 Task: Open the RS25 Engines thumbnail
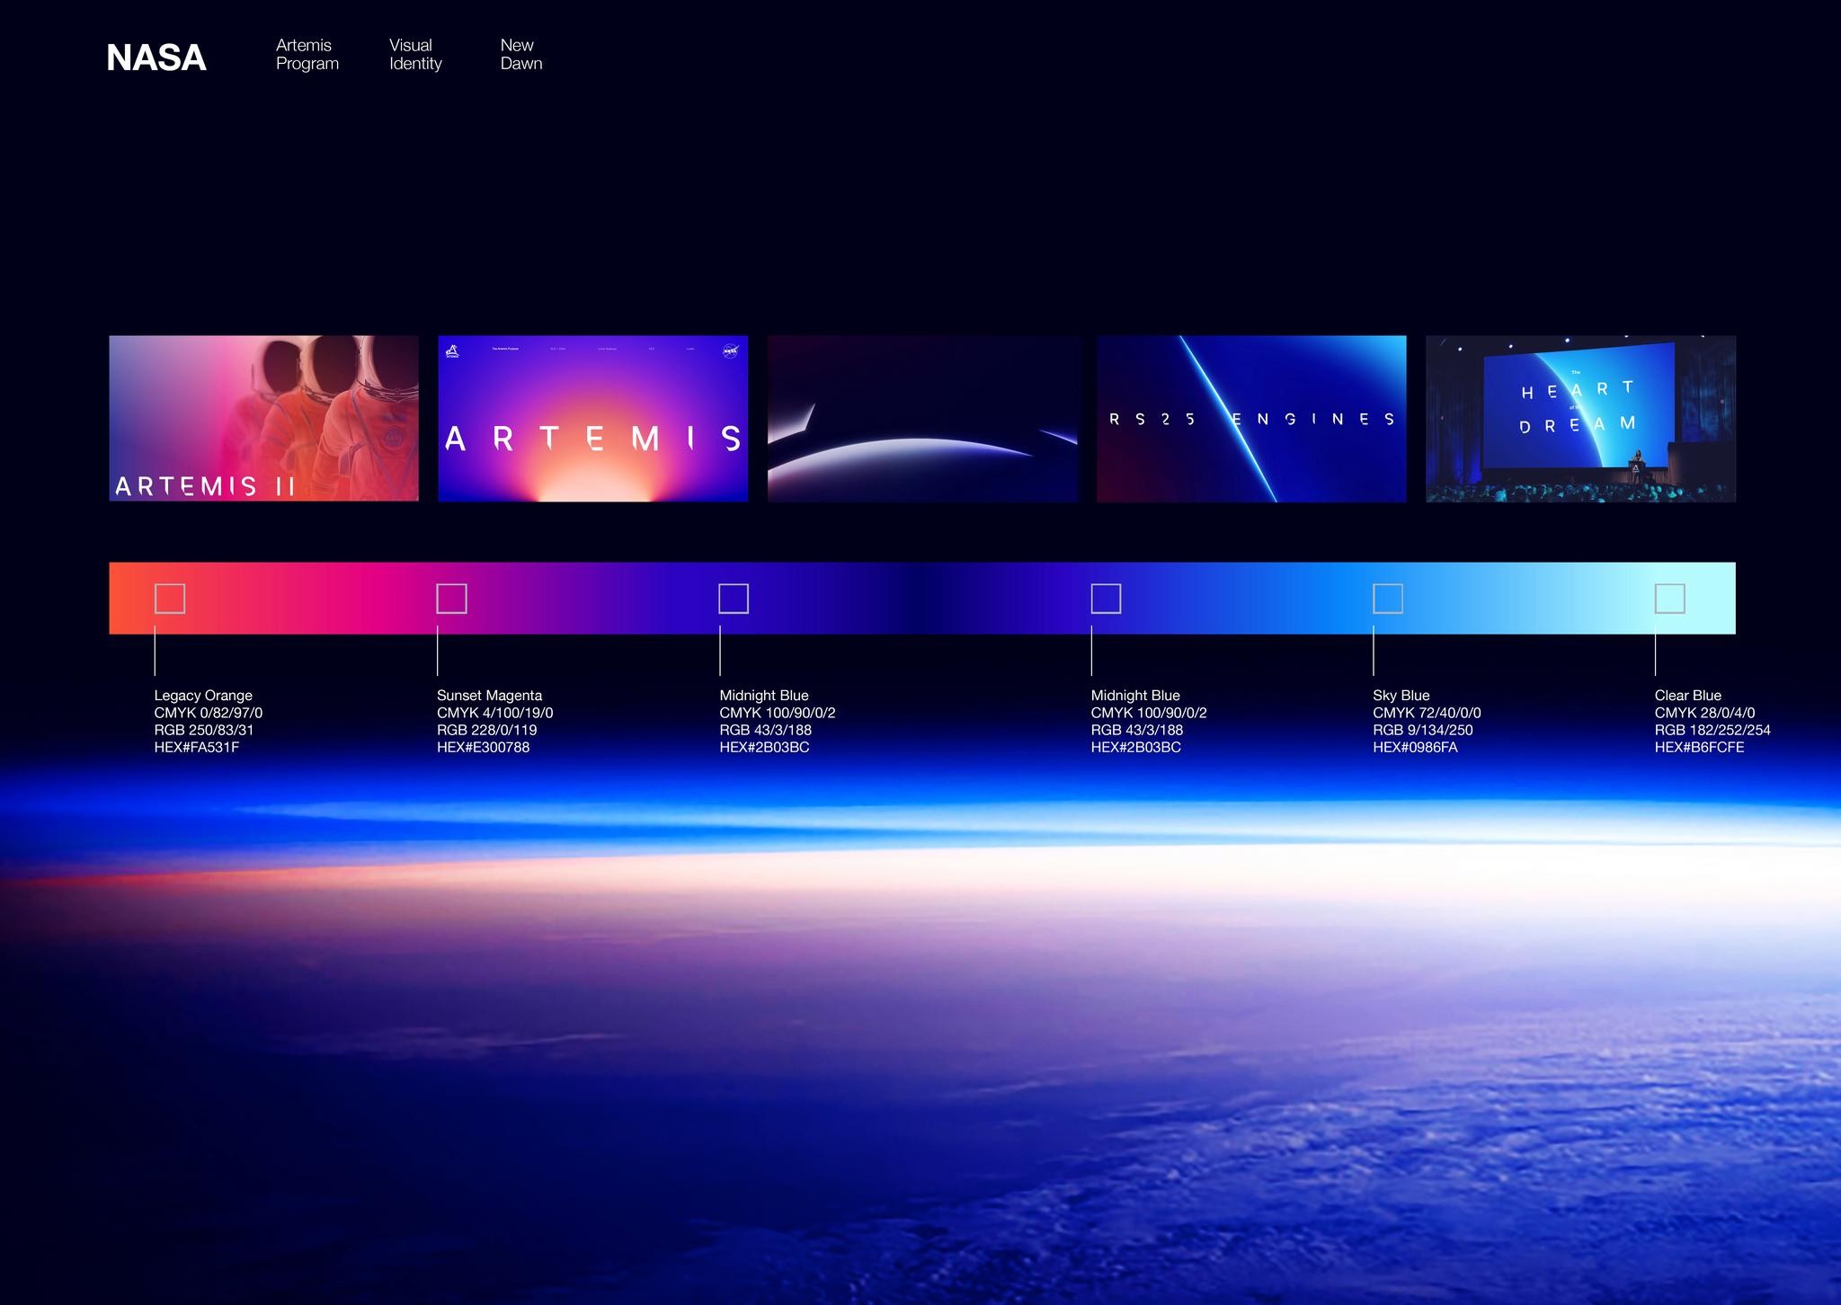[1251, 419]
